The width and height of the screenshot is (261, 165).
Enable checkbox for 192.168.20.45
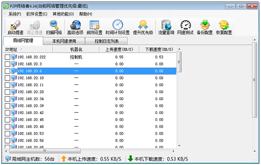(7, 120)
